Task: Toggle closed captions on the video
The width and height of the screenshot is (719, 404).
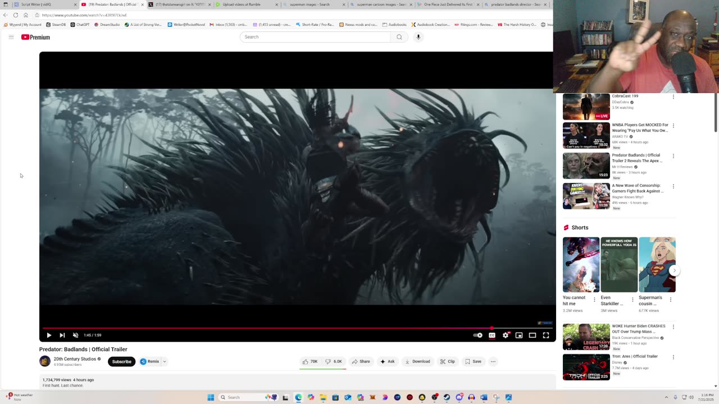Action: pos(492,335)
